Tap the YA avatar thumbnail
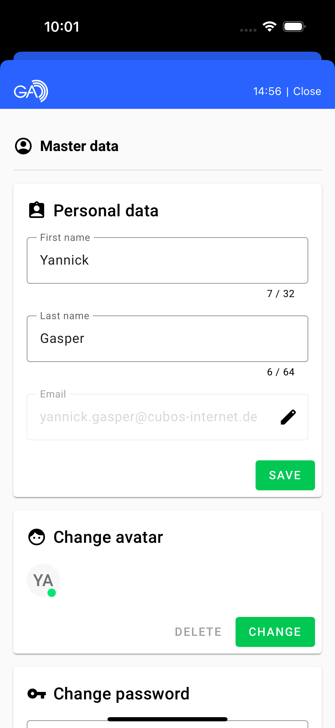The width and height of the screenshot is (335, 728). tap(43, 580)
